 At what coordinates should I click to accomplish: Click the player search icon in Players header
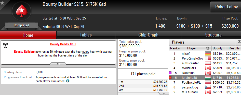(239, 42)
